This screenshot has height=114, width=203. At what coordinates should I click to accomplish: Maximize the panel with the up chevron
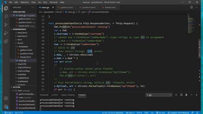[191, 95]
